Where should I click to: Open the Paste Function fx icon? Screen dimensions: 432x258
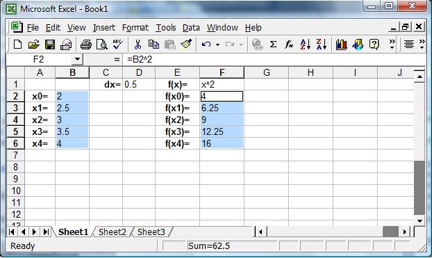289,44
